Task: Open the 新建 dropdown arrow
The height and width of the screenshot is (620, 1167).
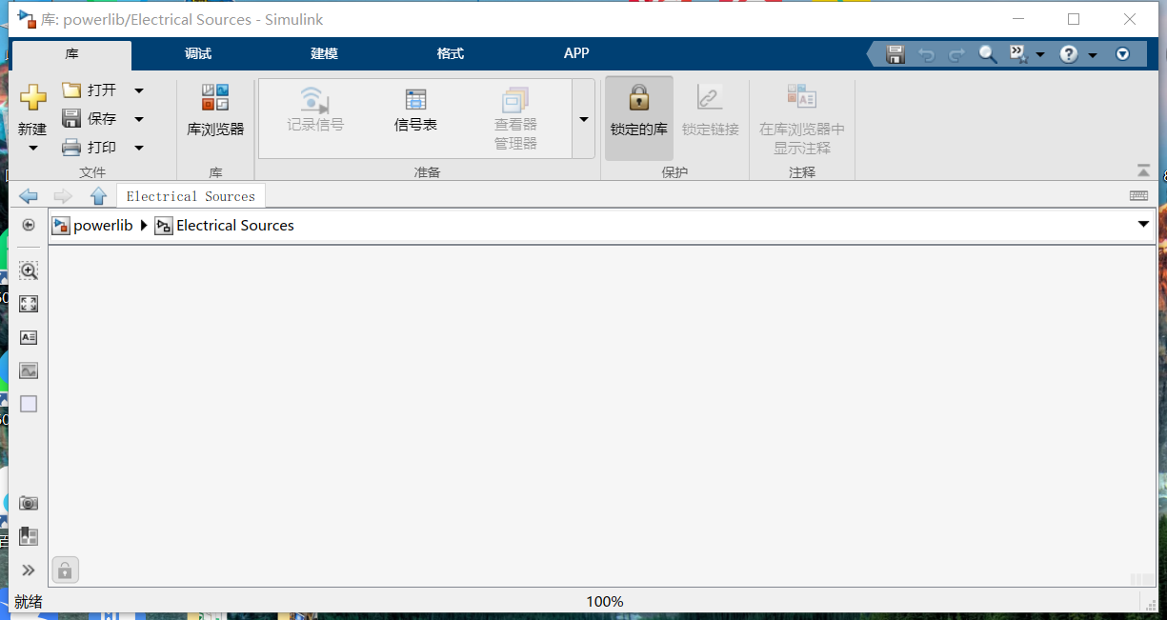Action: (x=33, y=148)
